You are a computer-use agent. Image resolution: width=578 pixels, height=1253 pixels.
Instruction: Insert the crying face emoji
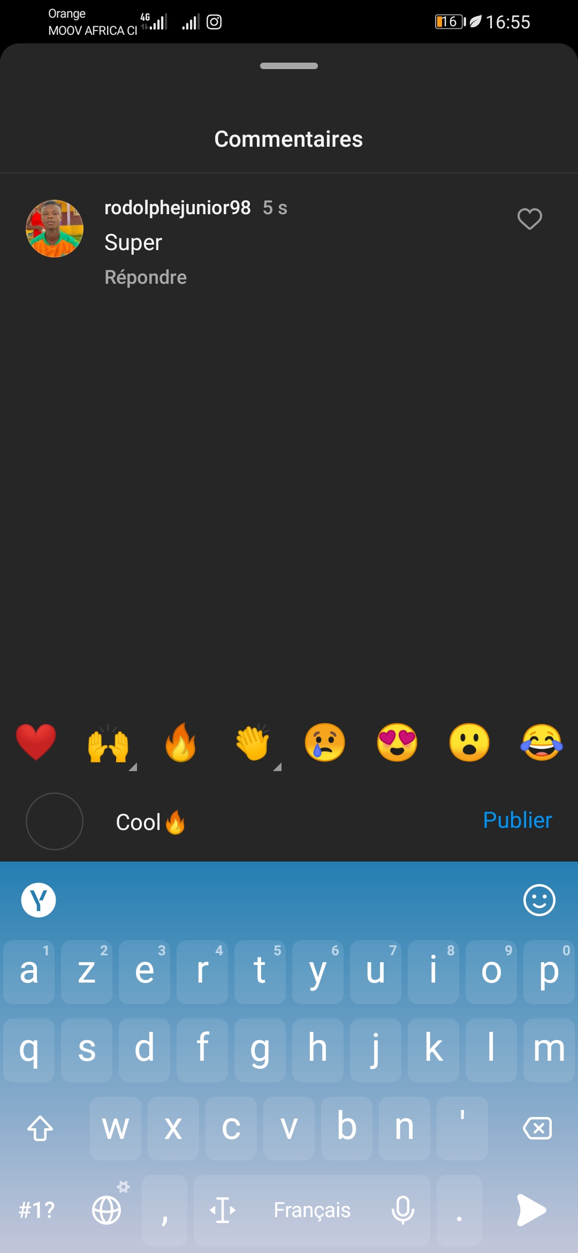tap(325, 742)
